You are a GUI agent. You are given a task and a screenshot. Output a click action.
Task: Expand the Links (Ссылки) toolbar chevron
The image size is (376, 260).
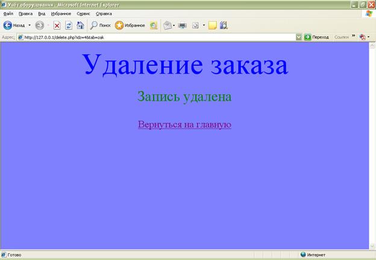point(354,37)
